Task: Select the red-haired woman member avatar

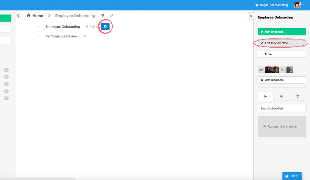Action: pyautogui.click(x=268, y=70)
